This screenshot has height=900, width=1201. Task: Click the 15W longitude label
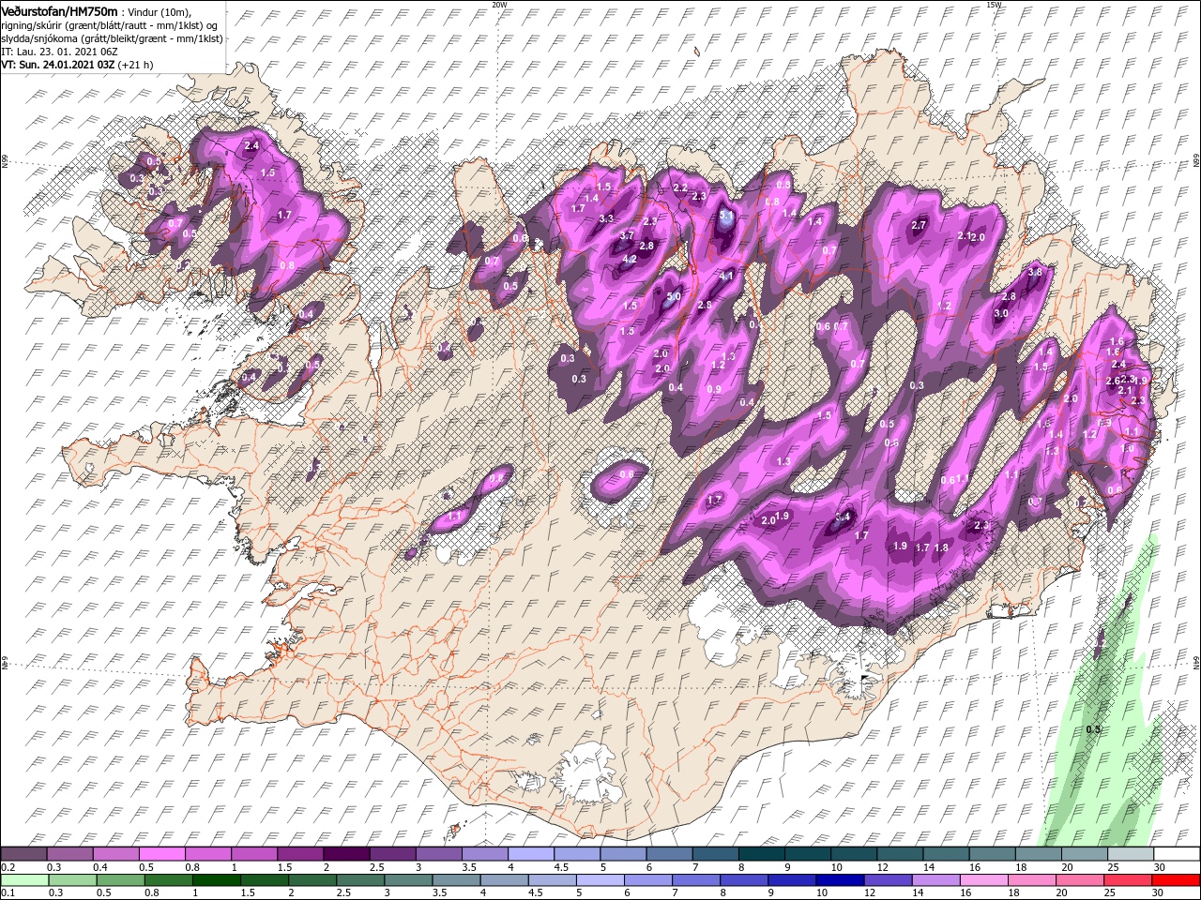pos(994,5)
